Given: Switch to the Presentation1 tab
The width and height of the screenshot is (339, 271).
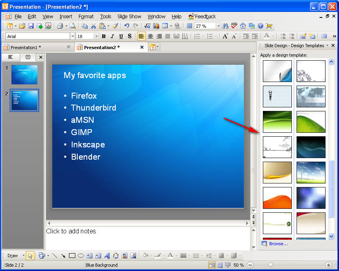Looking at the screenshot, I should click(26, 47).
